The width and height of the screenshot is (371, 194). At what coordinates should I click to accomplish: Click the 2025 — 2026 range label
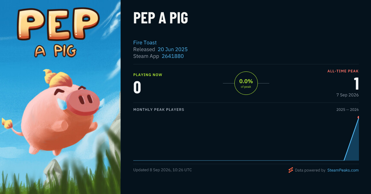pyautogui.click(x=348, y=110)
